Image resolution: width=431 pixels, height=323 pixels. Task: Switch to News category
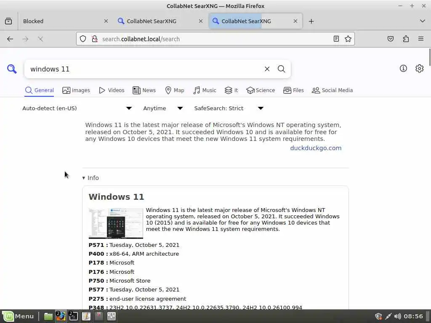(x=144, y=90)
